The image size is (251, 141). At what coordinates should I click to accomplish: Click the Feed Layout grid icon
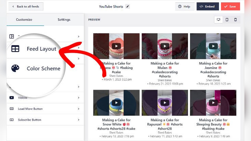(15, 49)
